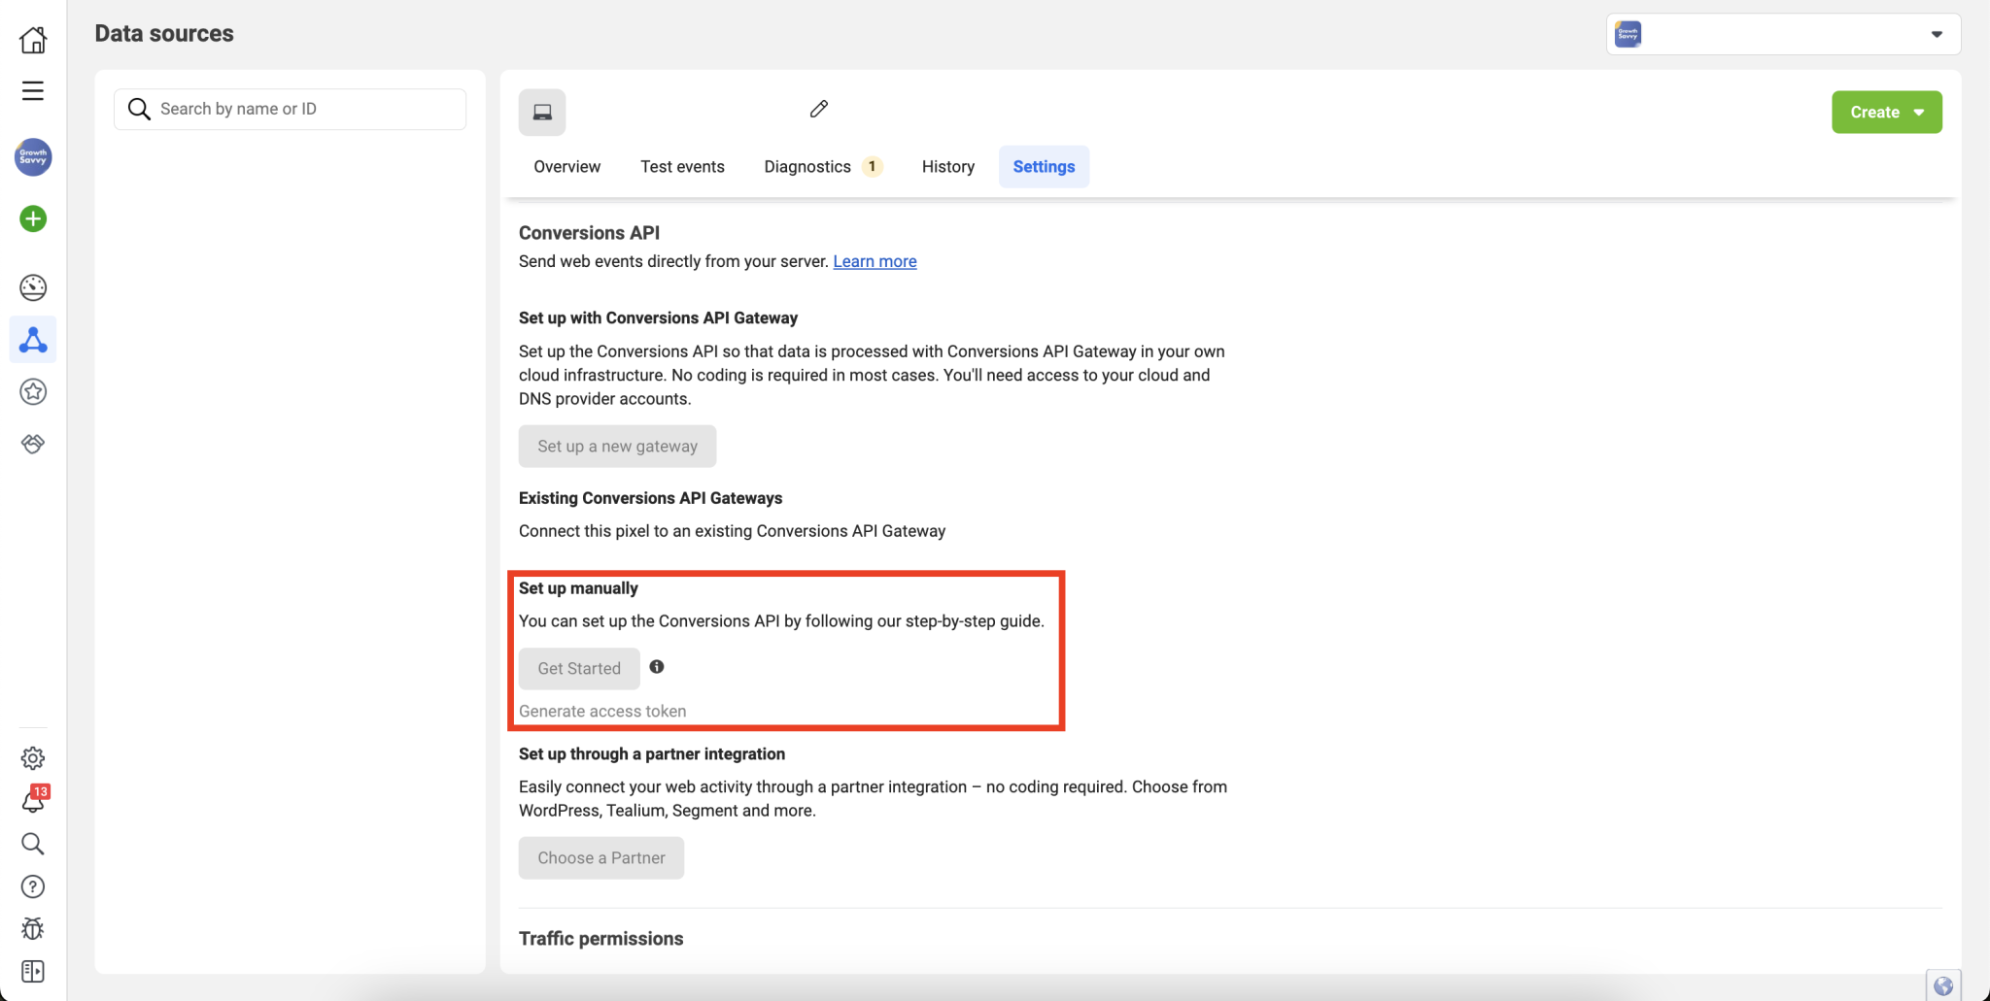This screenshot has width=1990, height=1001.
Task: Open notifications via the bell icon
Action: 33,801
